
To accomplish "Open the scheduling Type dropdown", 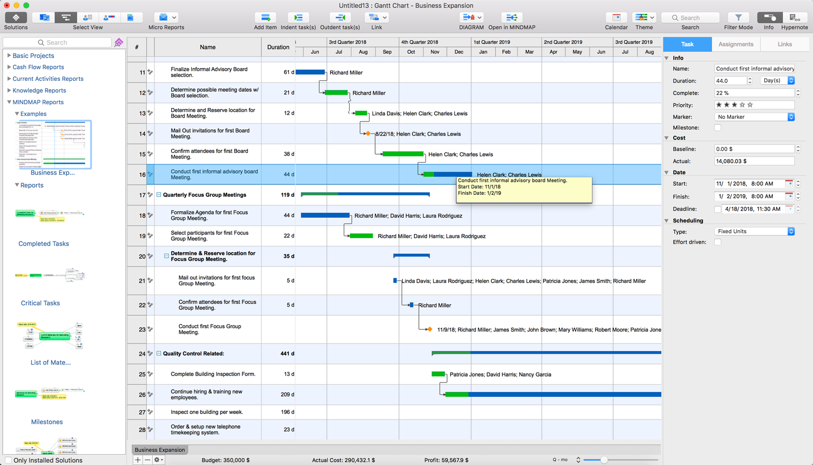I will point(754,232).
